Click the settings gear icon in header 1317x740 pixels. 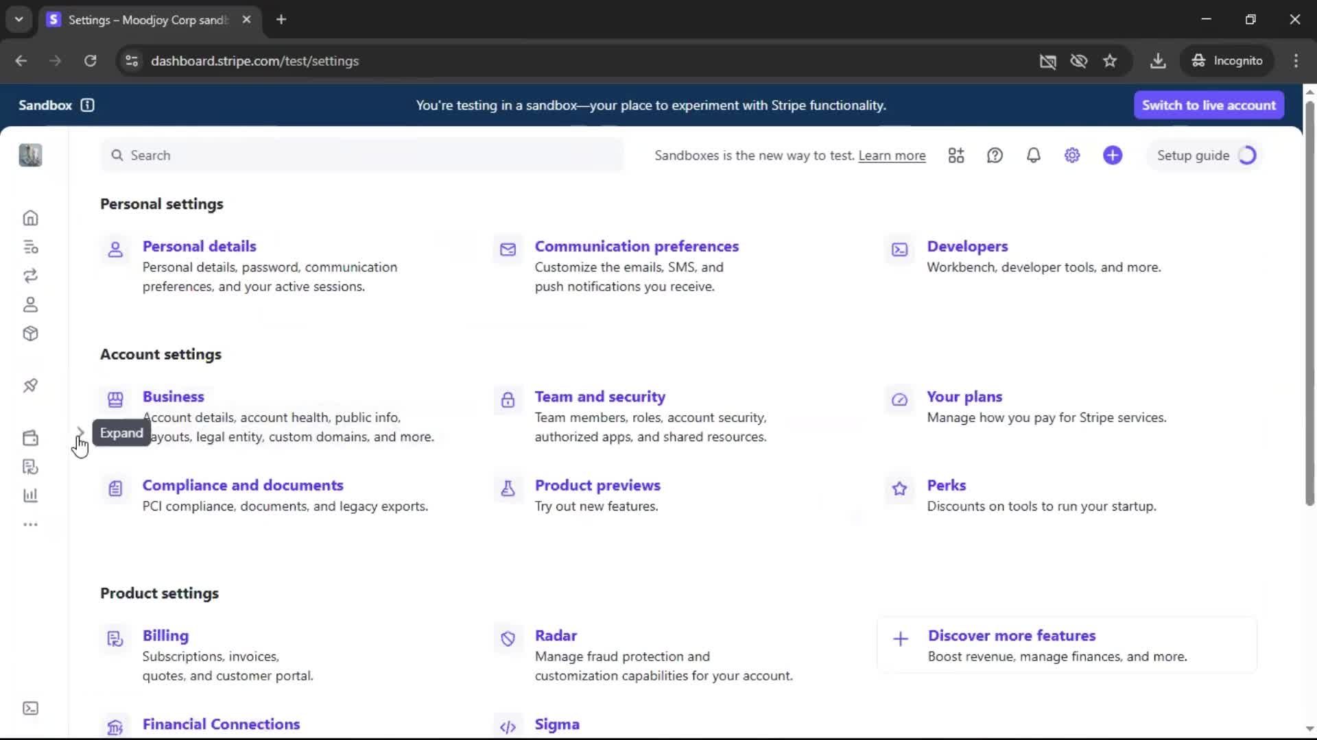pyautogui.click(x=1072, y=156)
